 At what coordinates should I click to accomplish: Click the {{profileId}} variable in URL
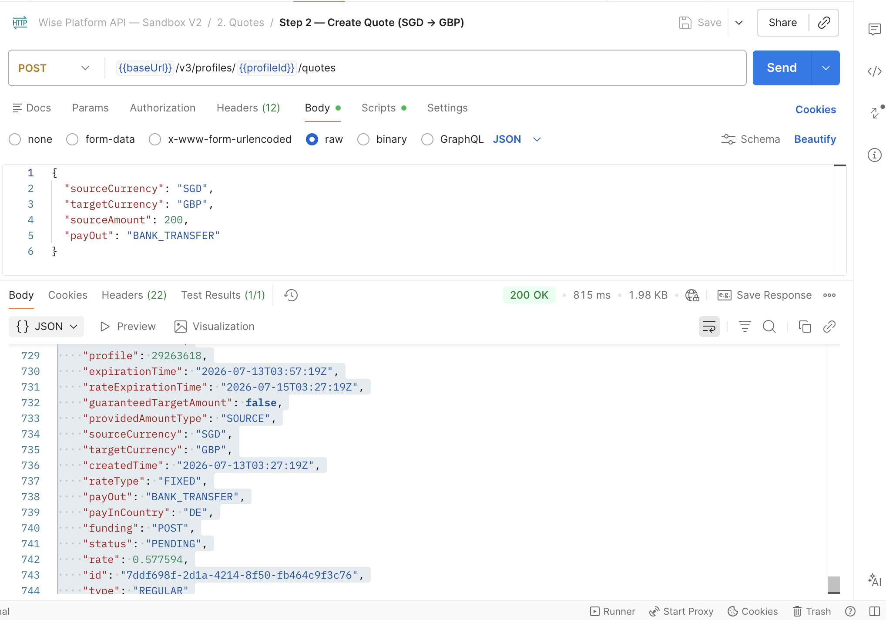tap(267, 68)
